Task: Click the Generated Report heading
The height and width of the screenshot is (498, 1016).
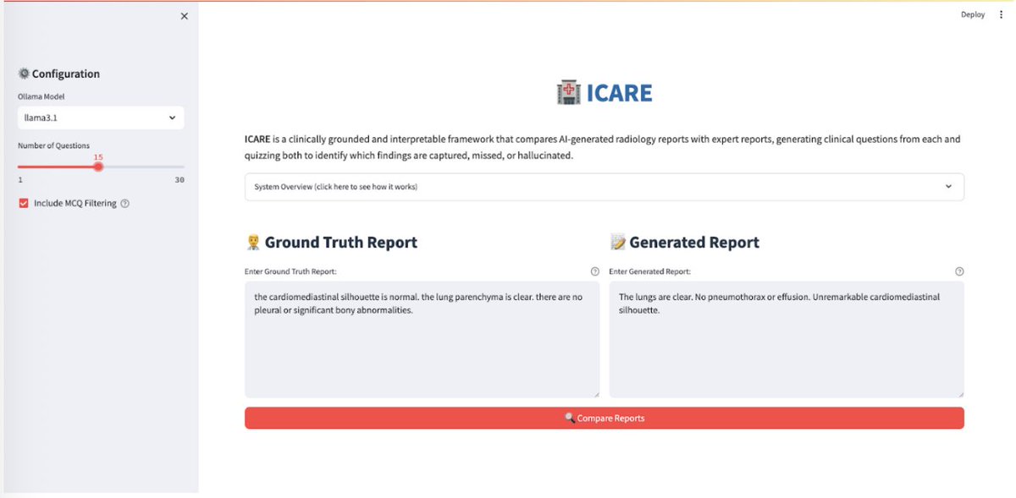Action: point(694,243)
